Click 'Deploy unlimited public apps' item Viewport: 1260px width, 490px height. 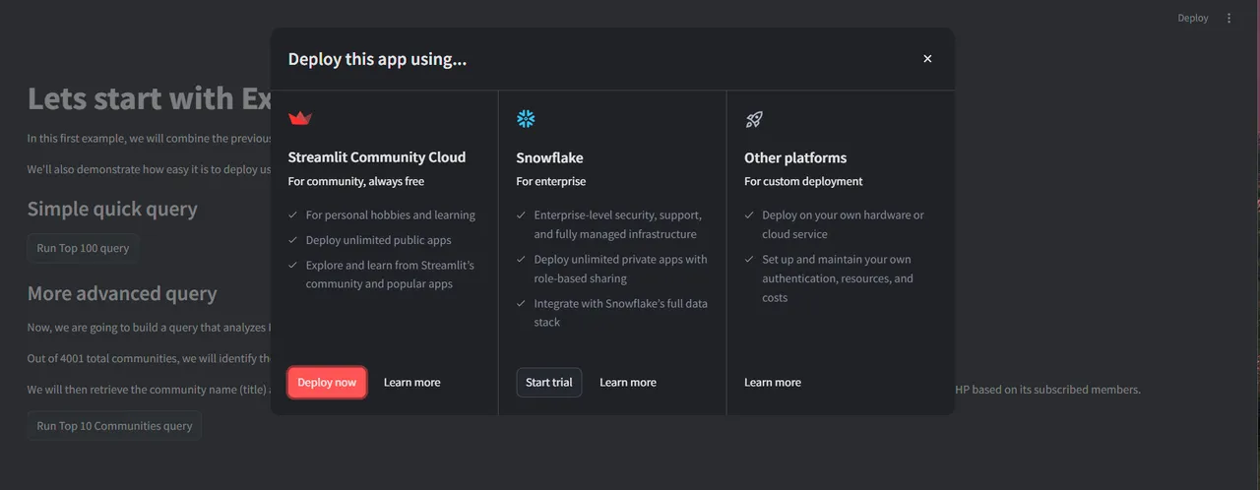point(379,240)
